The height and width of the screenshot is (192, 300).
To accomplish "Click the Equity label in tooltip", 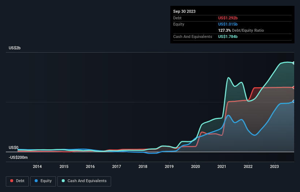I will [179, 24].
